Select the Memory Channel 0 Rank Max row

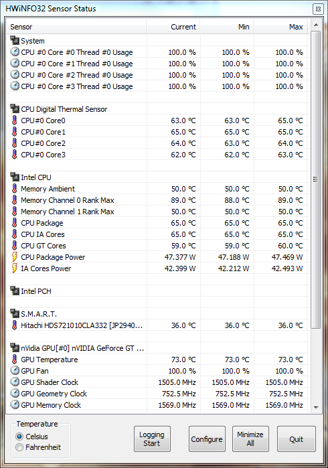[x=157, y=200]
